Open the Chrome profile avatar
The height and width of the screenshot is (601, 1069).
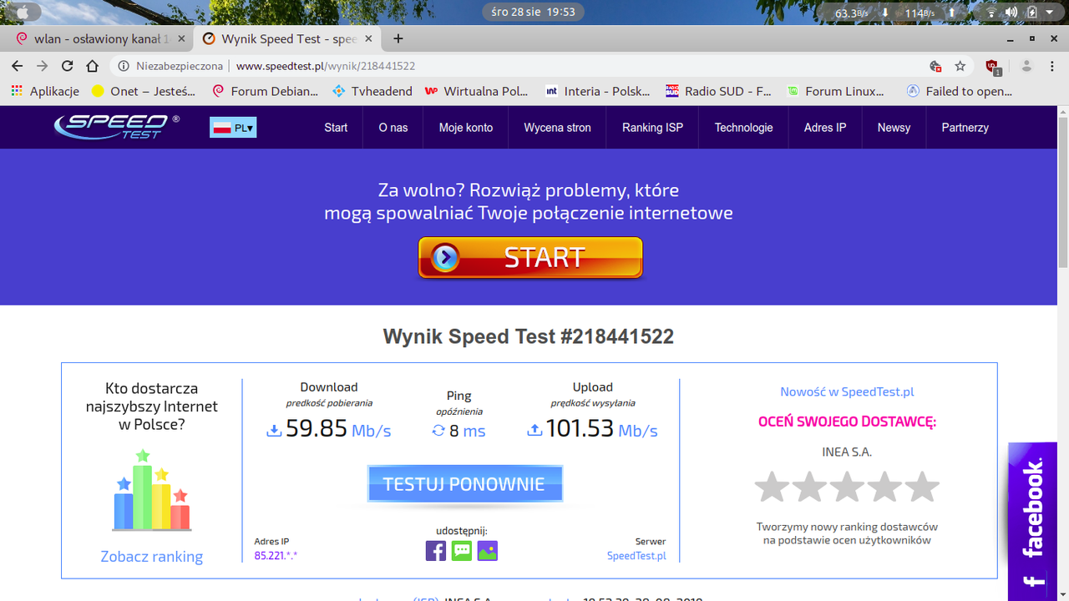click(1026, 66)
